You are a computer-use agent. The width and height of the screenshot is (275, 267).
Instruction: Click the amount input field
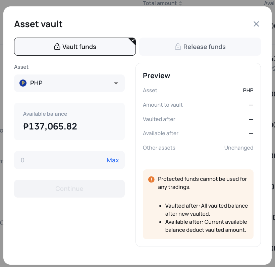(x=69, y=160)
